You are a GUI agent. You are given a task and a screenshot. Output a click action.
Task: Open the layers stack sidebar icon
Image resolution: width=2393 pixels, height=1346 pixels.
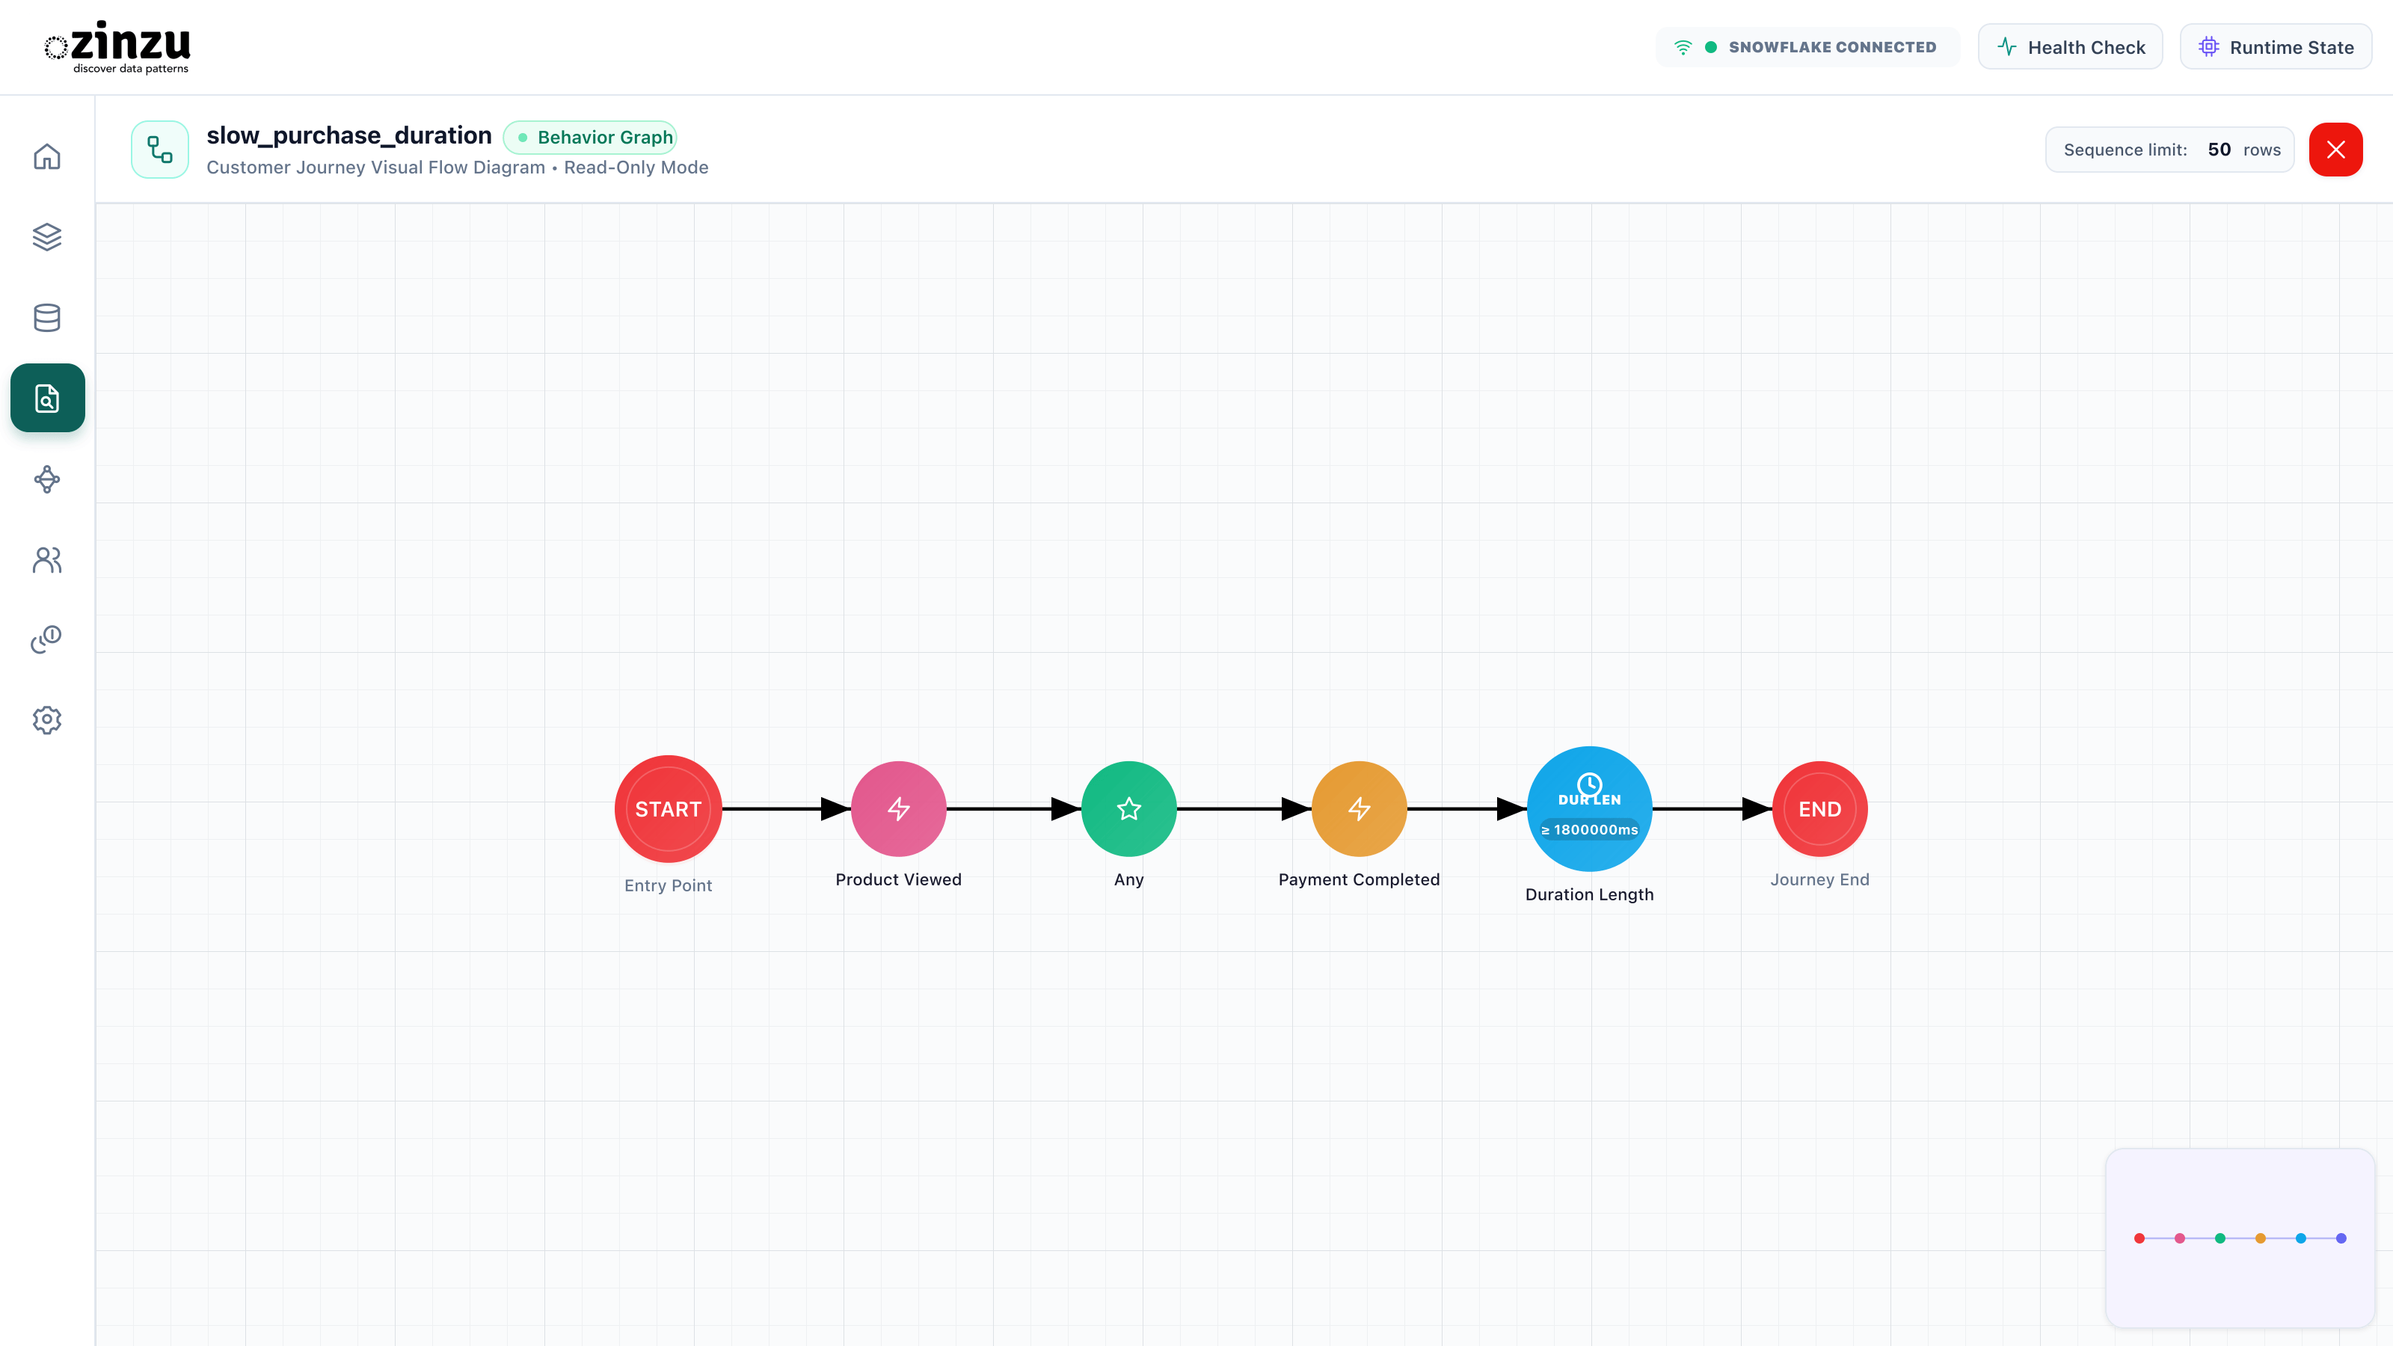[x=46, y=237]
